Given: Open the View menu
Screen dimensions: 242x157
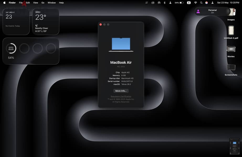Looking at the screenshot, I should 35,3.
